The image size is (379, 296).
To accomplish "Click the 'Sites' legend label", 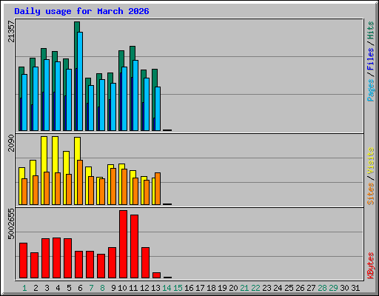I will 371,194.
